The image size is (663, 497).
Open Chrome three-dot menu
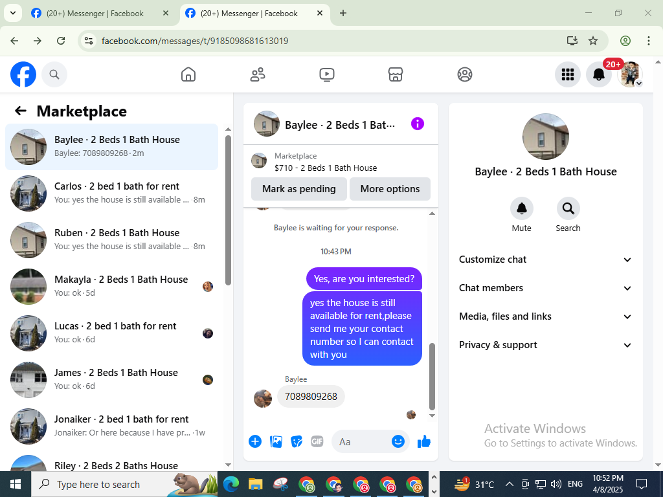tap(648, 41)
